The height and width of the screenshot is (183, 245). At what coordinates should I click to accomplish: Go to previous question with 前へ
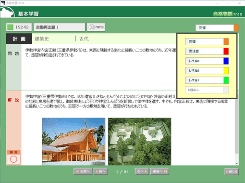coord(100,171)
